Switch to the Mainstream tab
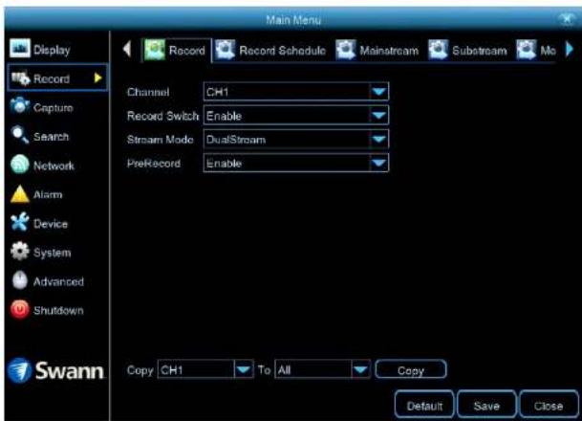Screen dimensions: 582x421 tap(377, 50)
